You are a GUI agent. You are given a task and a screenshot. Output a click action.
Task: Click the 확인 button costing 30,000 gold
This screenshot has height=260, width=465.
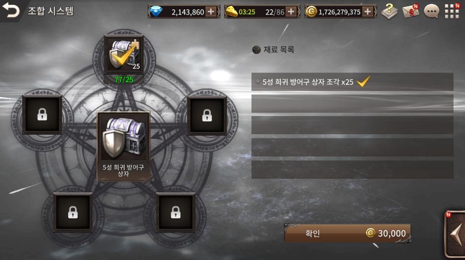347,234
